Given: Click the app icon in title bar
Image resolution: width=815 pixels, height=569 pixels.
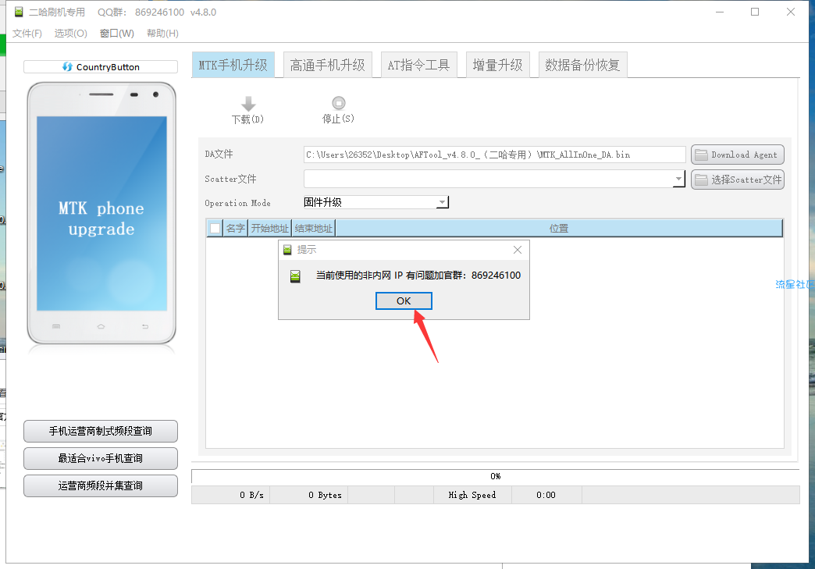Looking at the screenshot, I should click(19, 12).
